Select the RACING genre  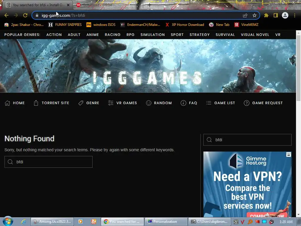[x=113, y=35]
